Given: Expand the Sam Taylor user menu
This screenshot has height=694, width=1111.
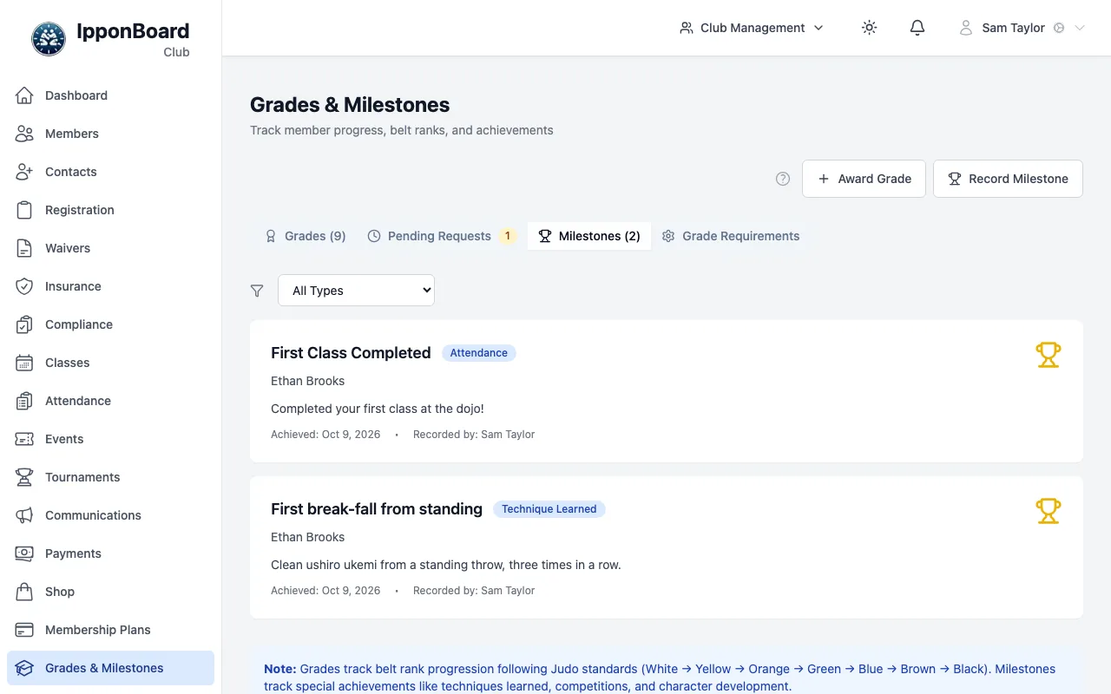Looking at the screenshot, I should tap(1022, 28).
